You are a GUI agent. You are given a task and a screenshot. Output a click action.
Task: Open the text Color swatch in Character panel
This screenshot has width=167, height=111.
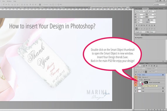[x=153, y=22]
